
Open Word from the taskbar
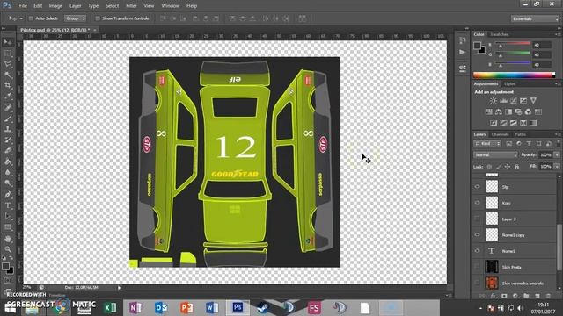(212, 307)
